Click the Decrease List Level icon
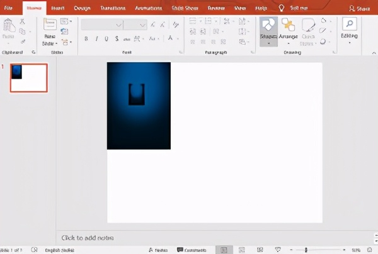The height and width of the screenshot is (254, 378). (193, 31)
